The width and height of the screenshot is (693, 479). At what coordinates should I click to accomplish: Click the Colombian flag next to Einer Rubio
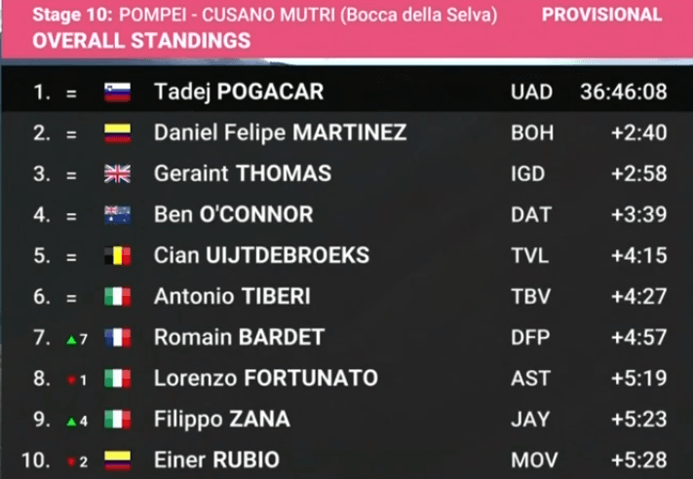point(117,461)
